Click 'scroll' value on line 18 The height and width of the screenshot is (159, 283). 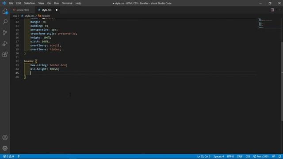coord(54,45)
